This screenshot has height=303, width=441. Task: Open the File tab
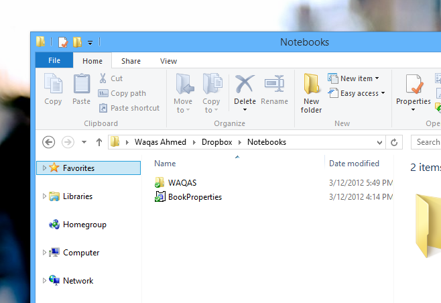pyautogui.click(x=54, y=60)
